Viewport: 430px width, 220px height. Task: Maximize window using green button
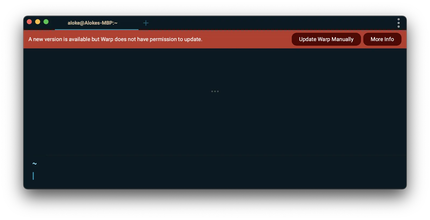tap(46, 22)
